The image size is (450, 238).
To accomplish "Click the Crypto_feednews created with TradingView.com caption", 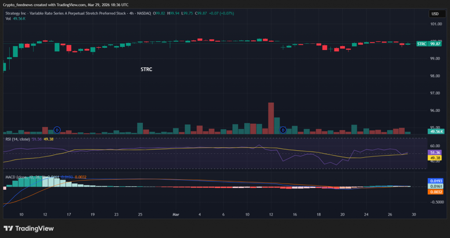I will (66, 5).
